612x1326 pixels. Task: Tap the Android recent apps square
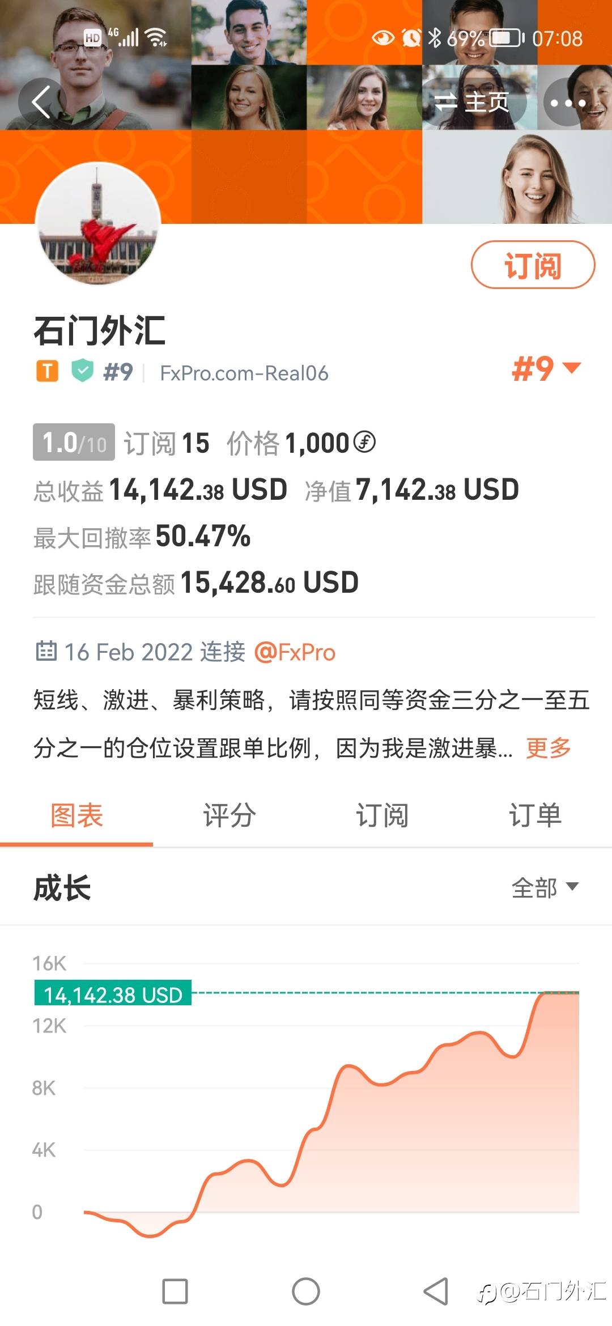tap(175, 1291)
